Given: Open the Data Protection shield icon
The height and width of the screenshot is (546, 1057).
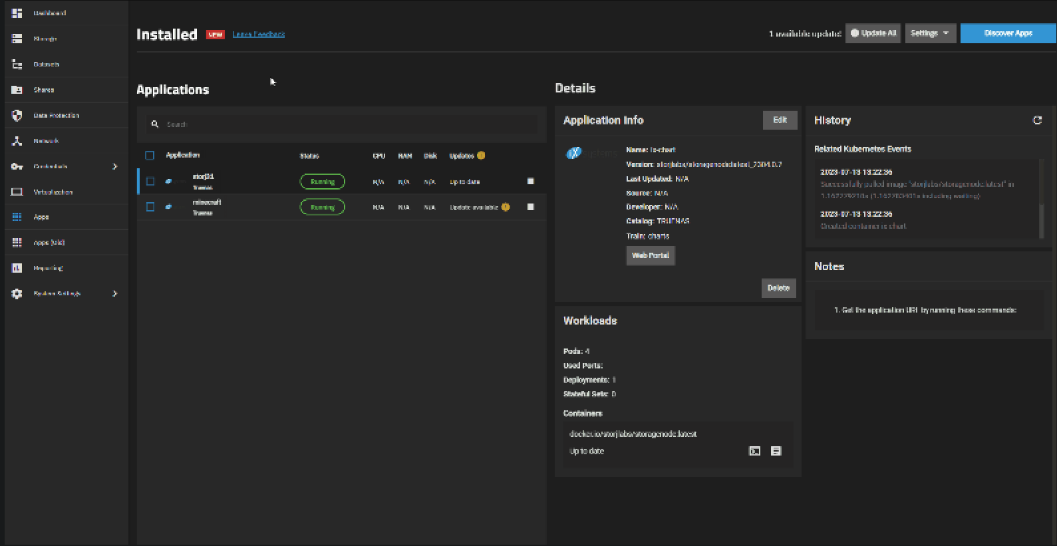Looking at the screenshot, I should click(17, 115).
